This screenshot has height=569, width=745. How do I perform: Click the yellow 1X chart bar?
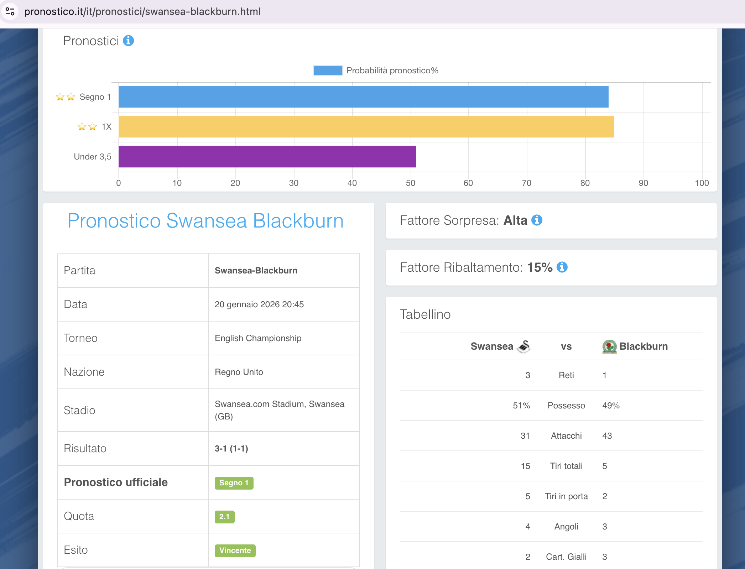[x=366, y=127]
